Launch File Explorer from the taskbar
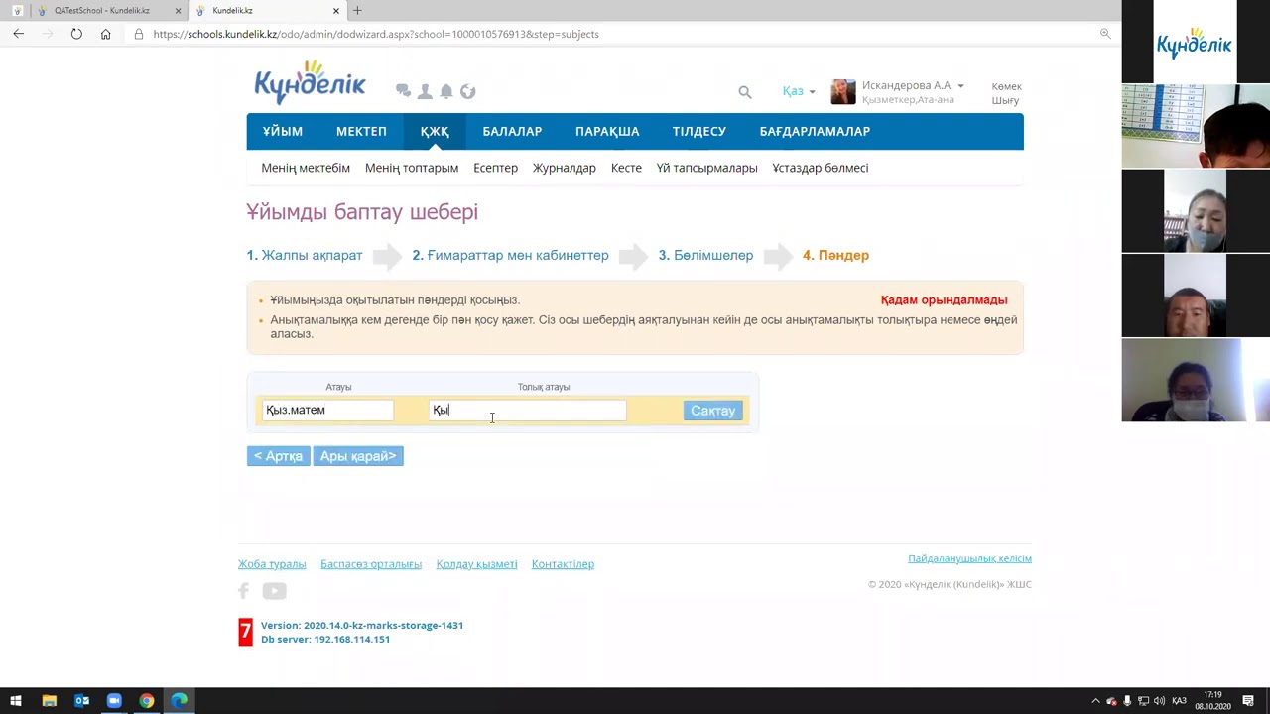Screen dimensions: 1270x714 (x=50, y=701)
